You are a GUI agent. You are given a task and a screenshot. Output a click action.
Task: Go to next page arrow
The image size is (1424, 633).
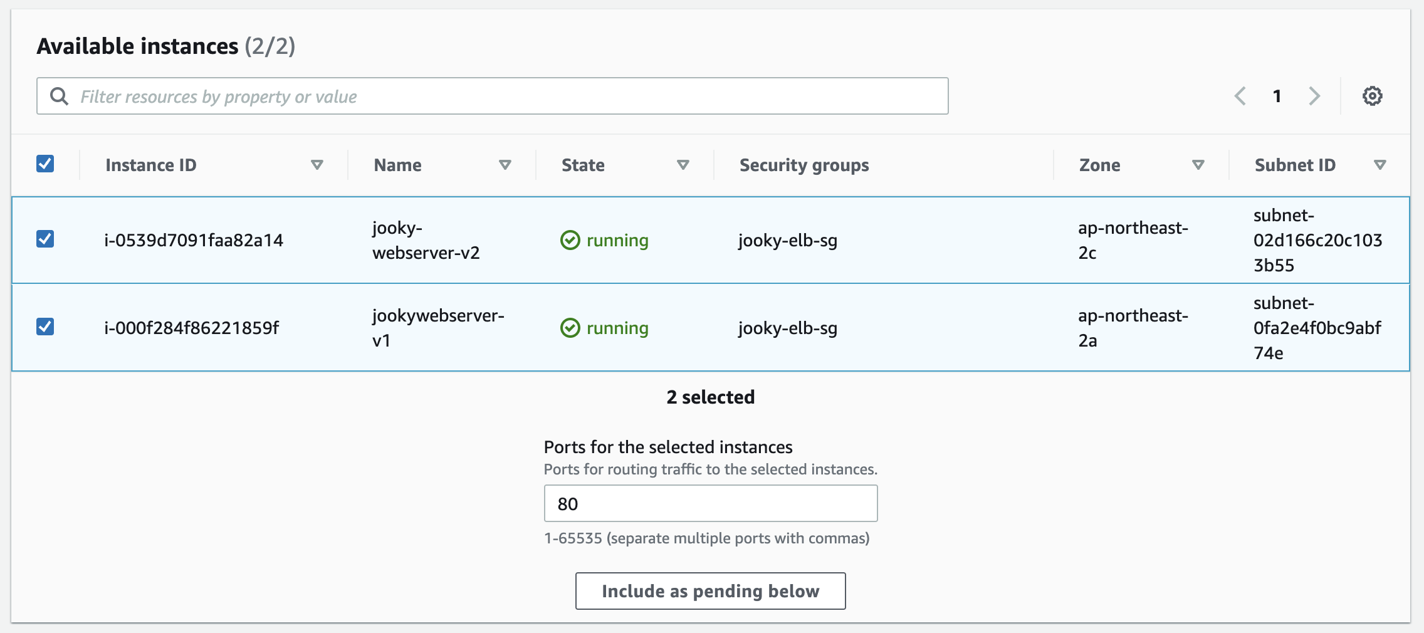1314,96
